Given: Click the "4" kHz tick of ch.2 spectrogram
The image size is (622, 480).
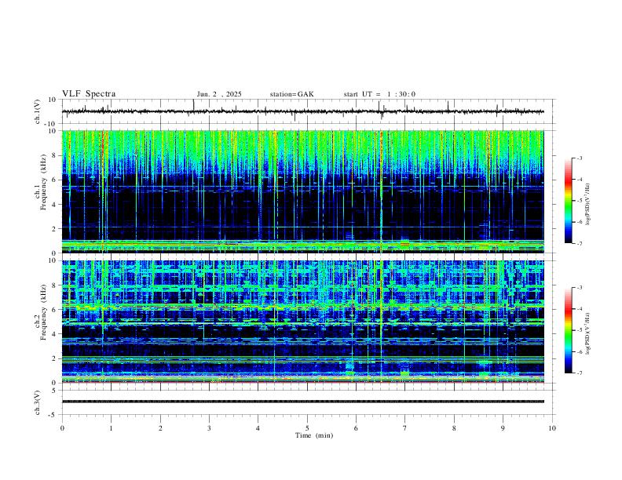Looking at the screenshot, I should coord(55,334).
